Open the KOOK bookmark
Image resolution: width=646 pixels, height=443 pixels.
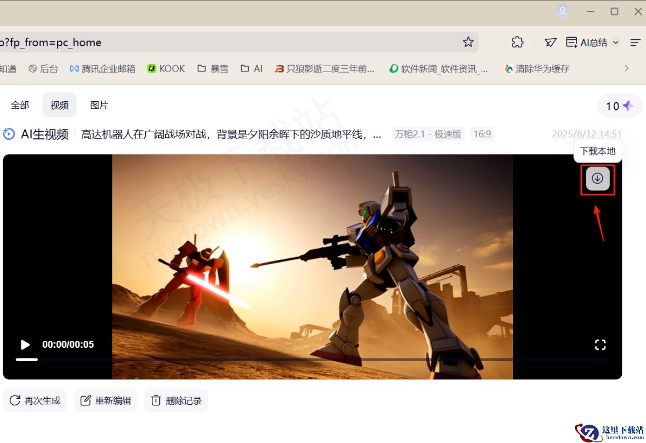point(166,68)
